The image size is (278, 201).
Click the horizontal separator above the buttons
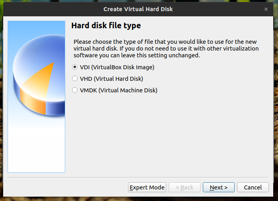(x=139, y=178)
